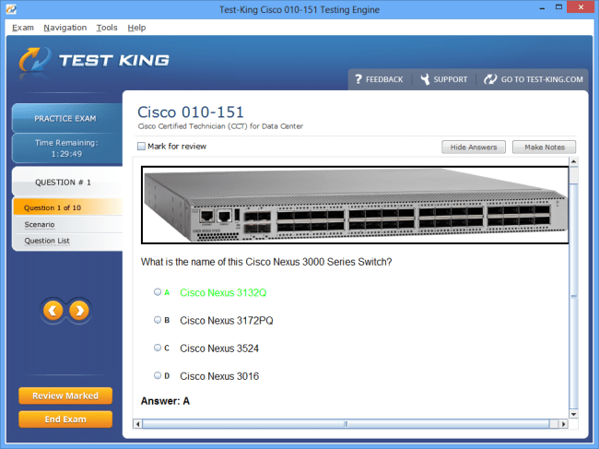Open the Exam menu
The width and height of the screenshot is (599, 449).
pos(22,28)
